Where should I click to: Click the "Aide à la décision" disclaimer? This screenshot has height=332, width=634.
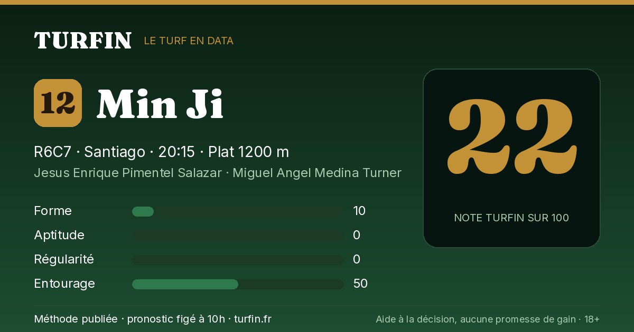[x=488, y=319]
